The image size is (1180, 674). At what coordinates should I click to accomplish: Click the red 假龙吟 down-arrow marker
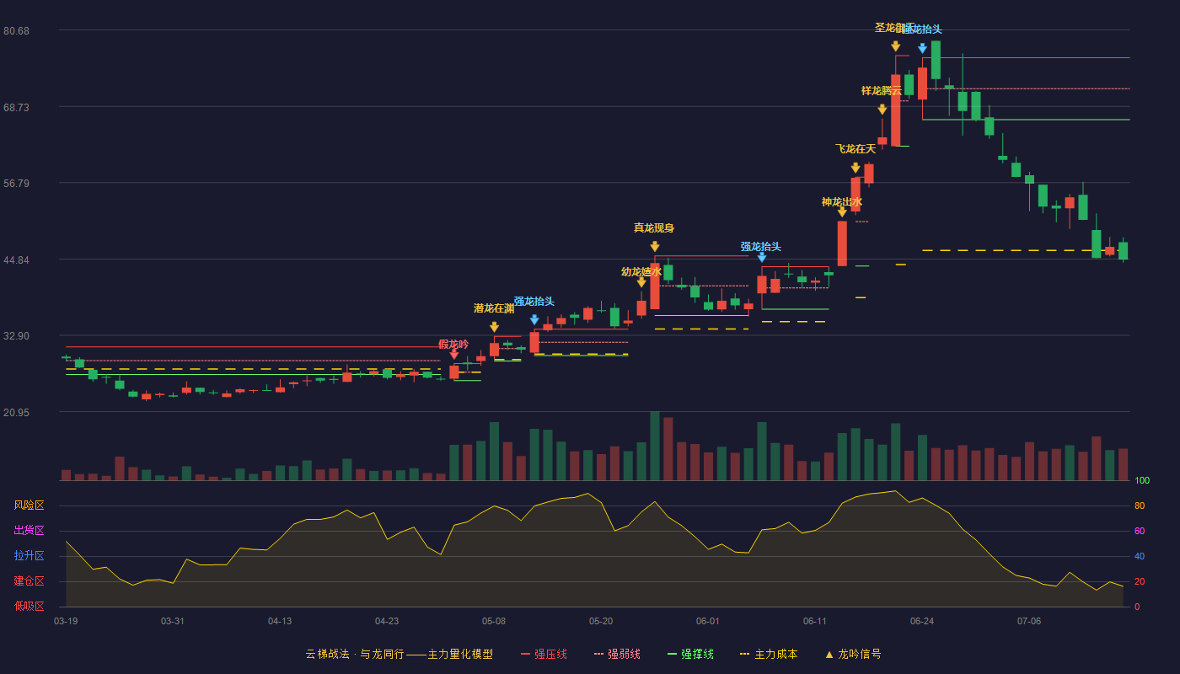(x=453, y=355)
